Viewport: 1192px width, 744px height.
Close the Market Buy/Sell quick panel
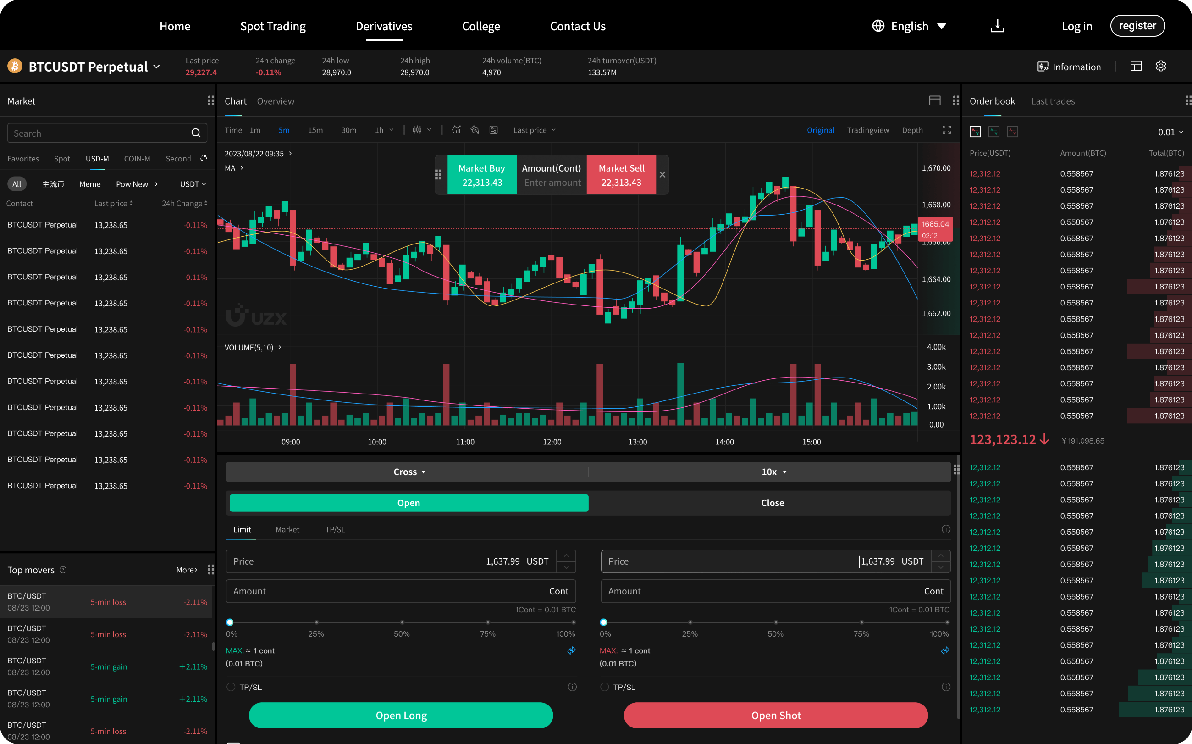(662, 175)
